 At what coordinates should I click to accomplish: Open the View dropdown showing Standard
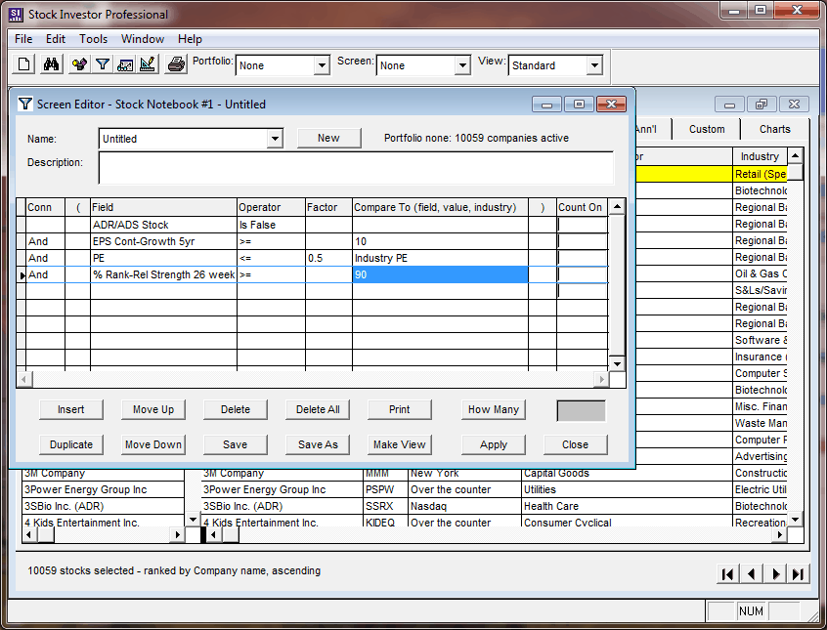[x=593, y=66]
